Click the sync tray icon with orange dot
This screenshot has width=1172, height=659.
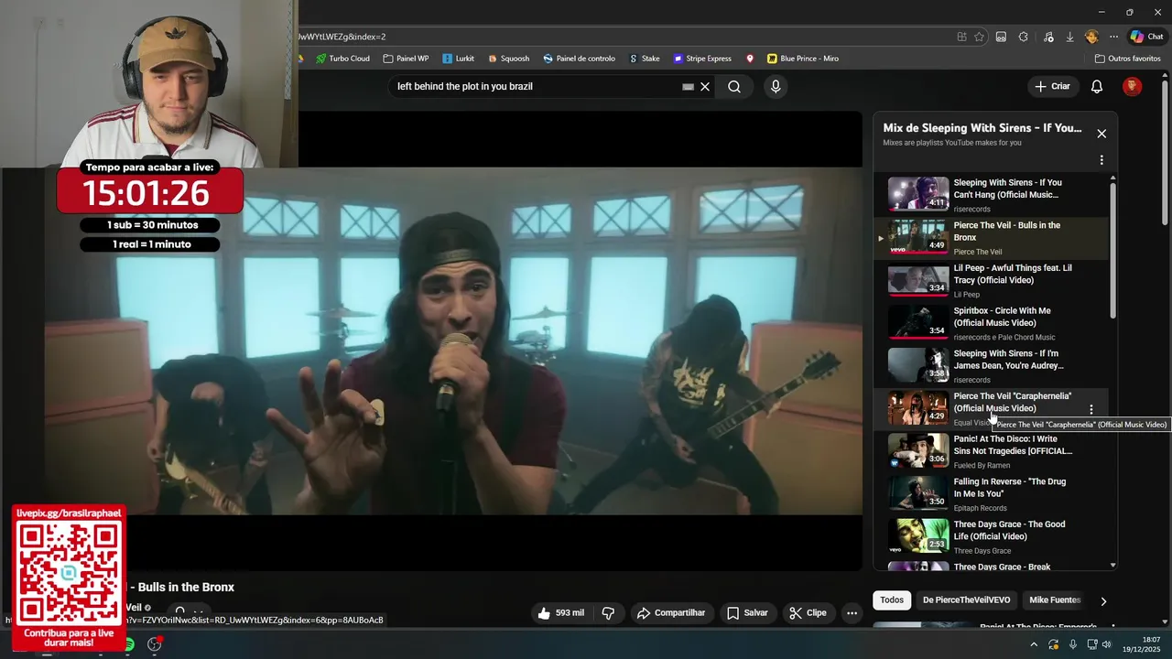pos(1054,644)
